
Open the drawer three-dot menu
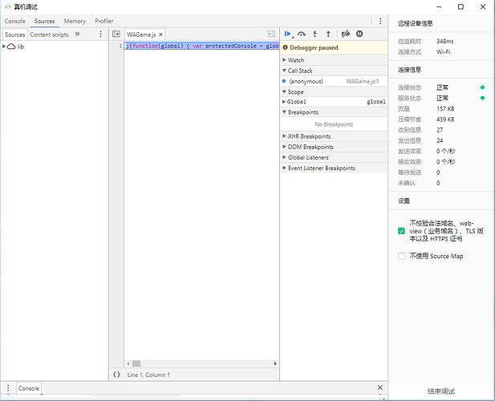(x=8, y=387)
